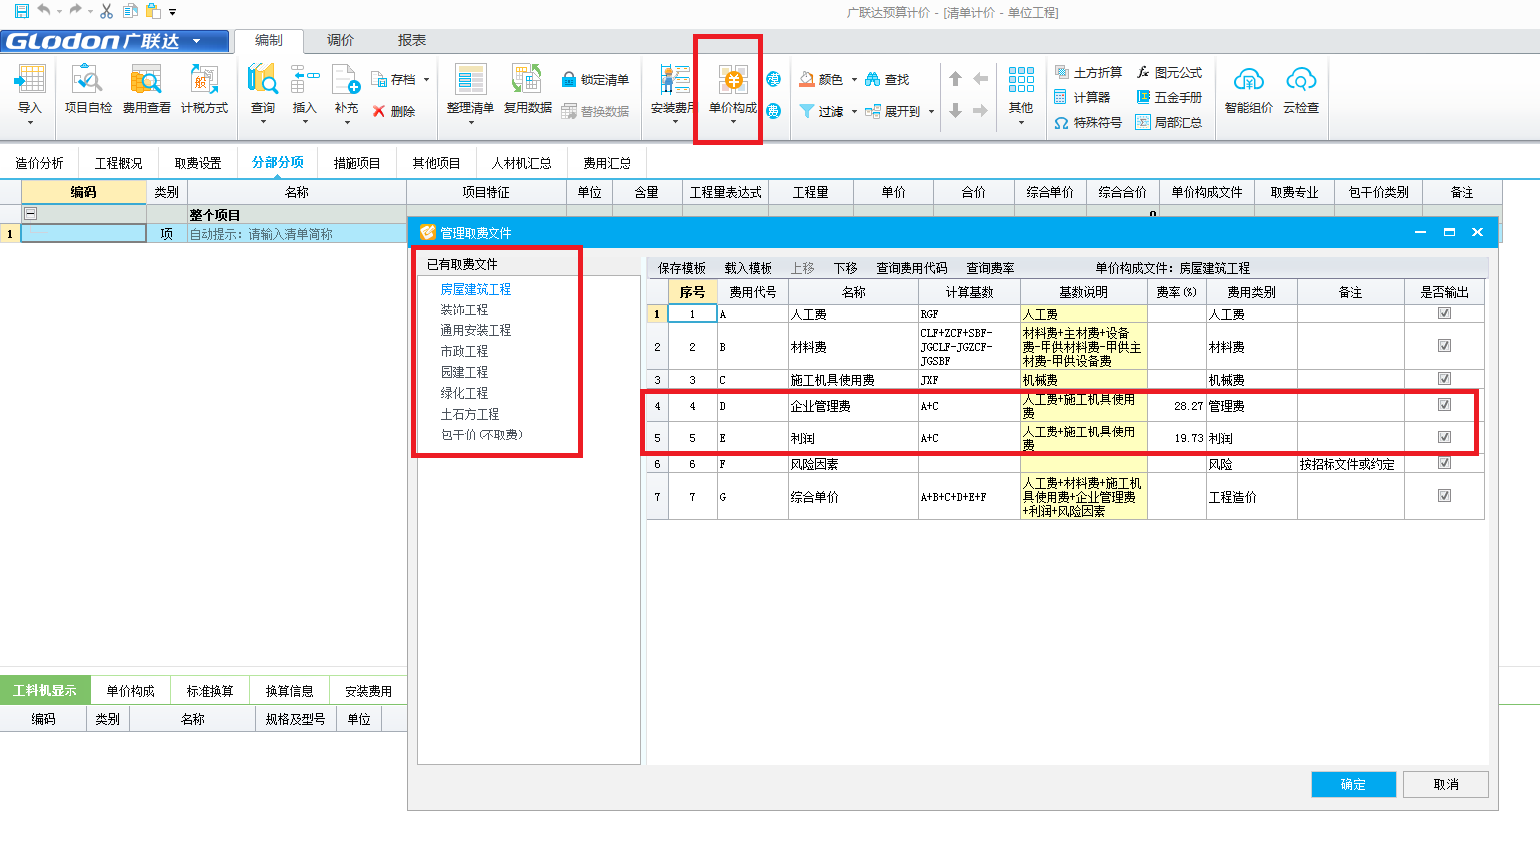Open 图元公式 formula tool
The width and height of the screenshot is (1540, 866).
click(x=1169, y=72)
